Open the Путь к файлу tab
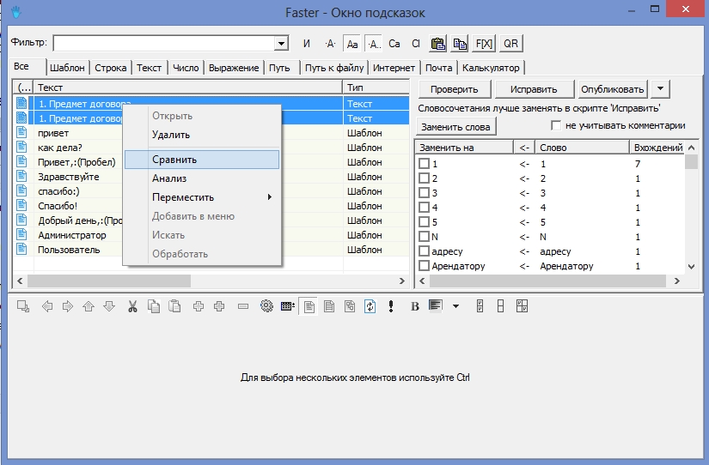The image size is (709, 465). 334,68
